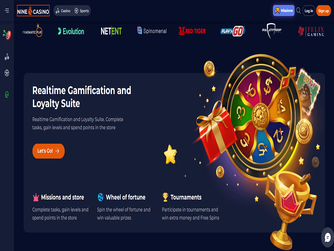Click the orange Sign up button
Image resolution: width=334 pixels, height=251 pixels.
324,11
